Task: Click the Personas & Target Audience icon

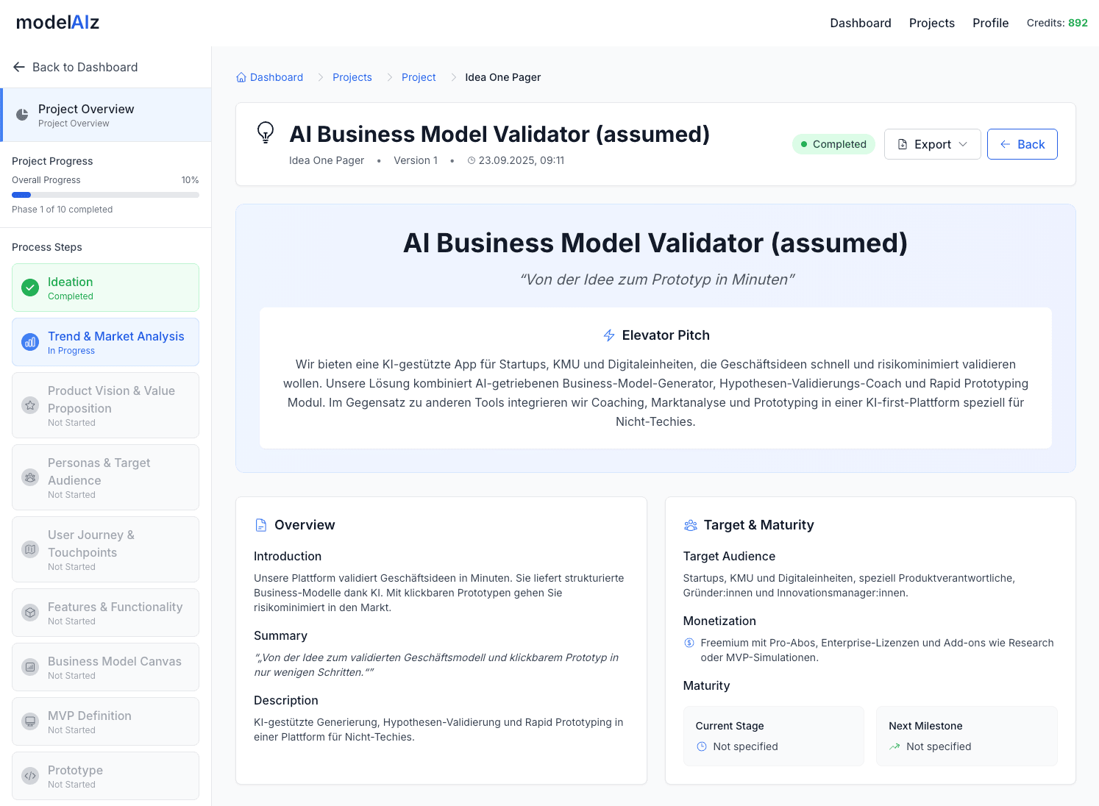Action: point(30,477)
